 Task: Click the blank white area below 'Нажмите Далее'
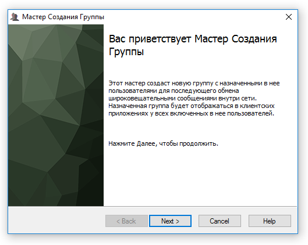click(x=200, y=176)
